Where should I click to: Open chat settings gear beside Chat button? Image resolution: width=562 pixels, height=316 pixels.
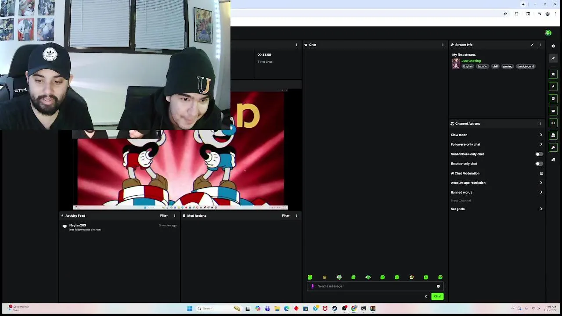[426, 297]
